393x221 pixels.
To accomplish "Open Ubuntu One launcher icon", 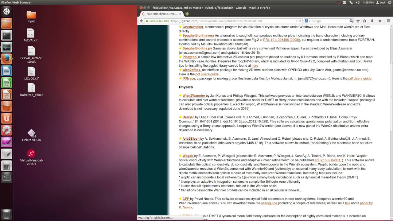I will pos(6,118).
